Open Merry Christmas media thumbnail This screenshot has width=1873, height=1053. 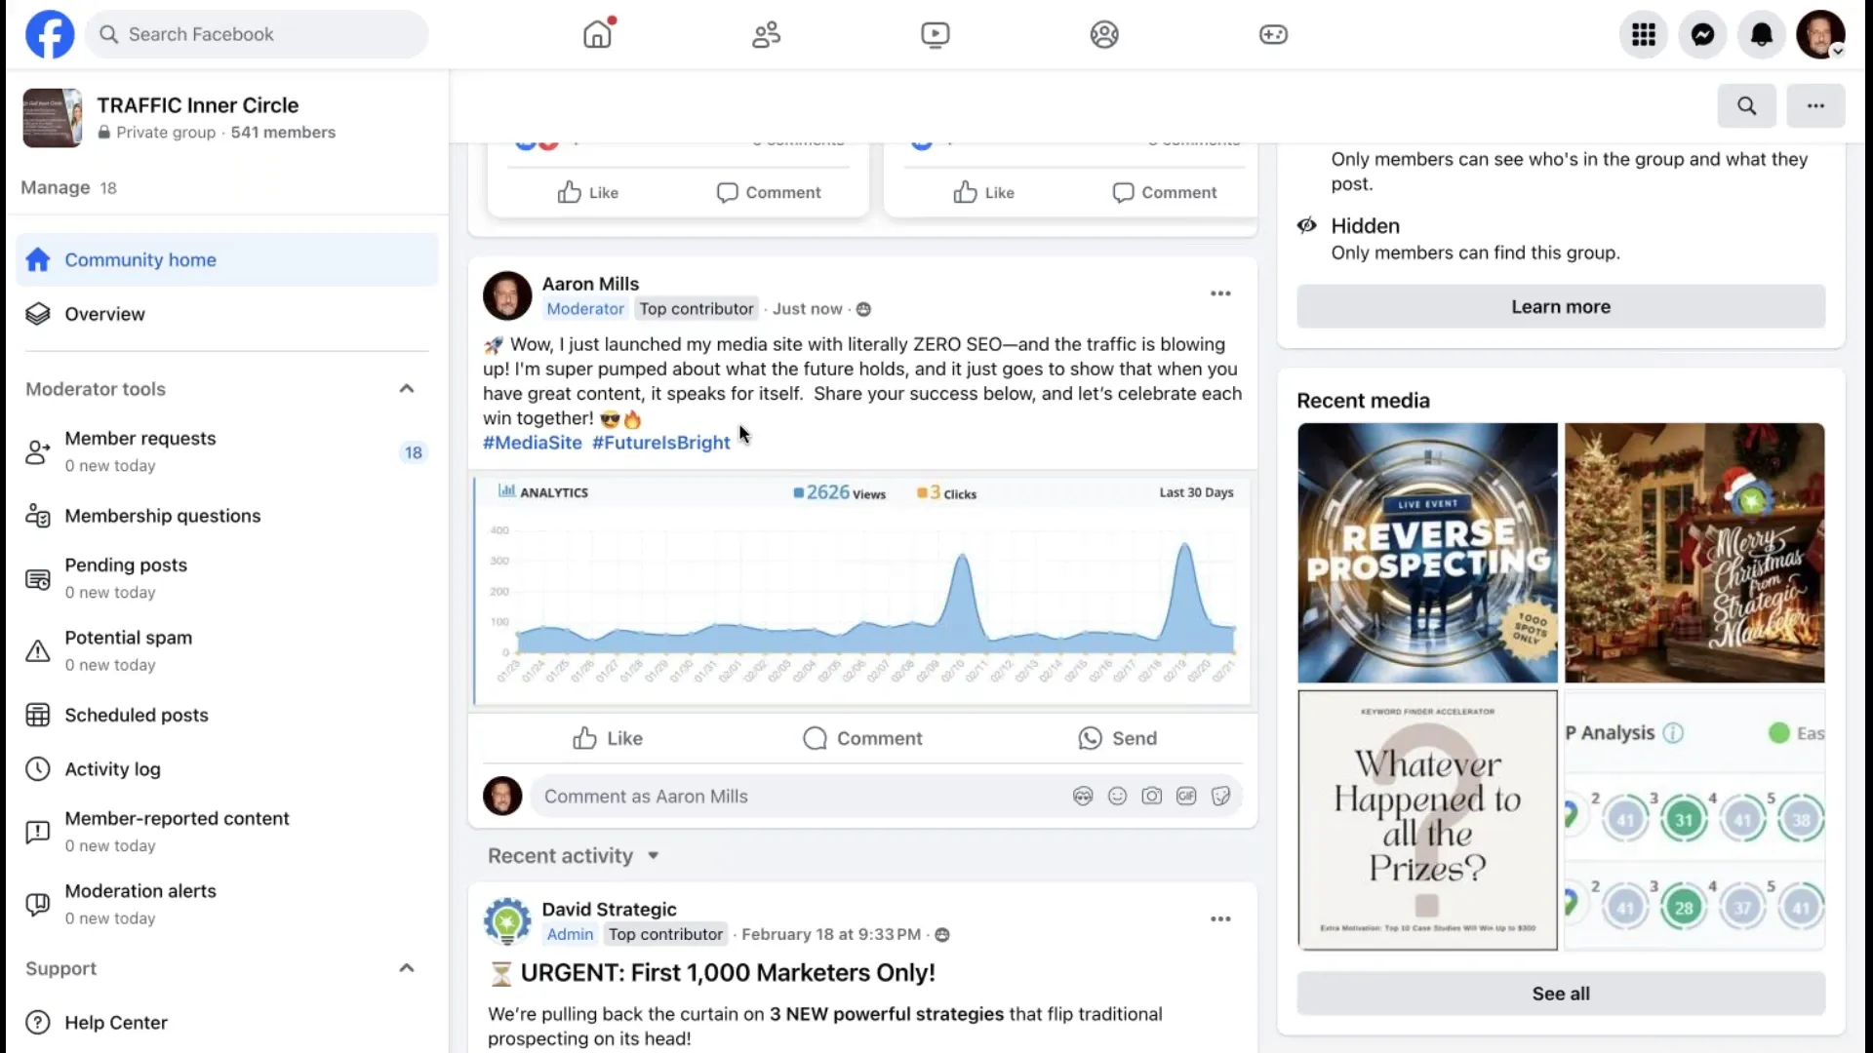[x=1694, y=553]
